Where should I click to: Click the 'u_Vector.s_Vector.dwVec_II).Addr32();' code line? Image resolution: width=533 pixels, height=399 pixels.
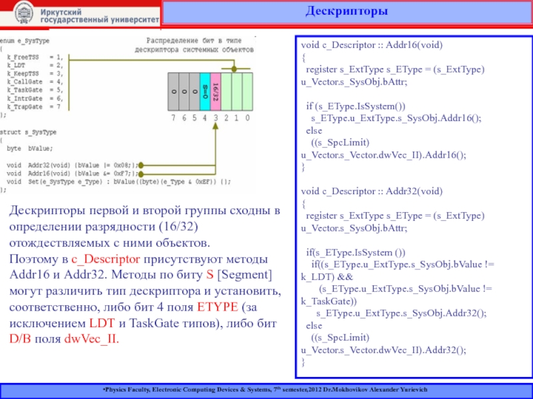tap(384, 350)
